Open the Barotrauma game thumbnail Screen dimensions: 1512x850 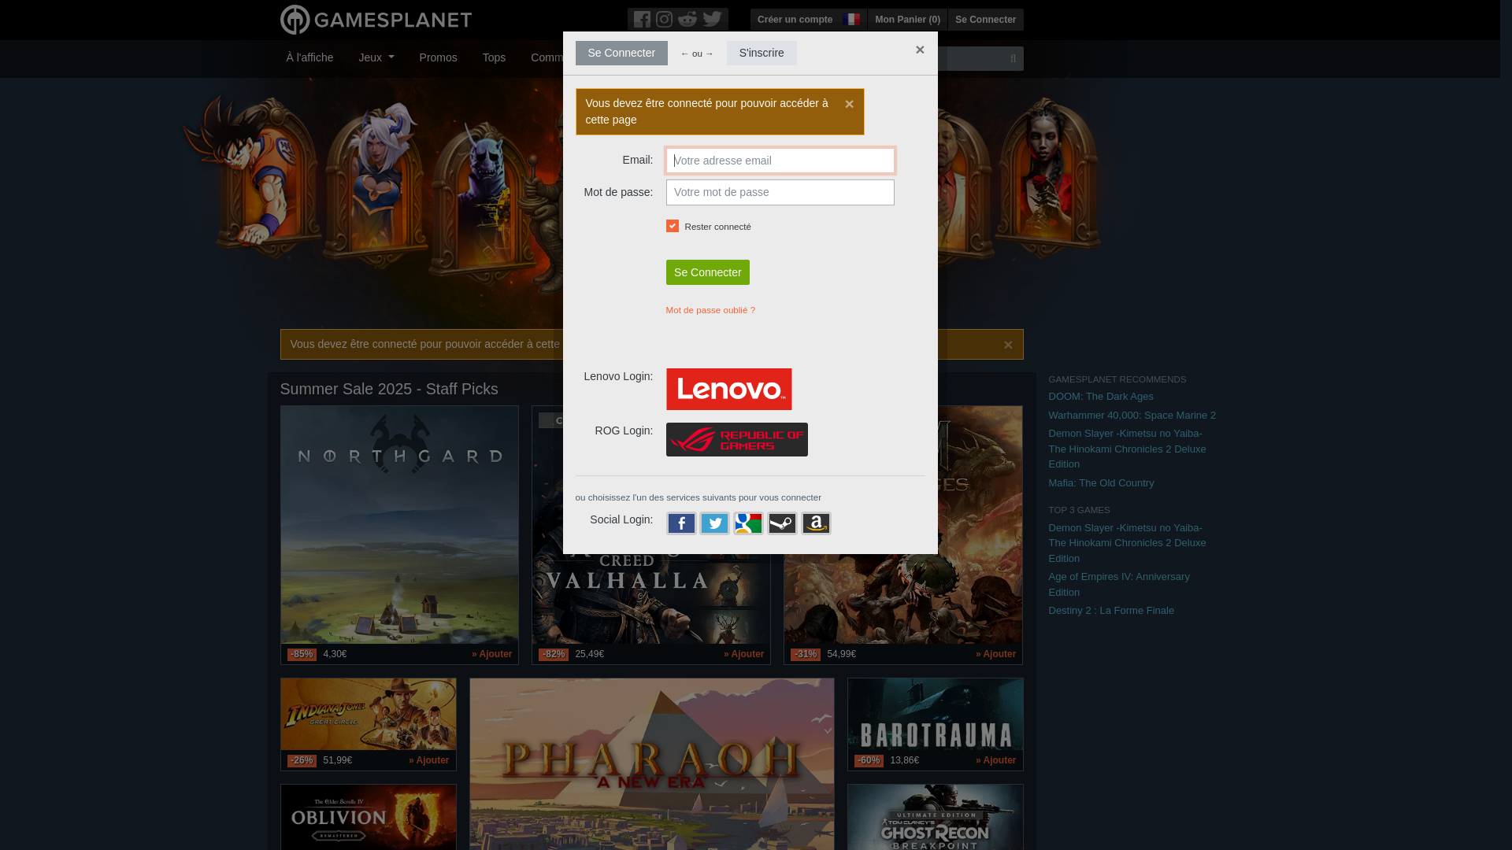[935, 714]
